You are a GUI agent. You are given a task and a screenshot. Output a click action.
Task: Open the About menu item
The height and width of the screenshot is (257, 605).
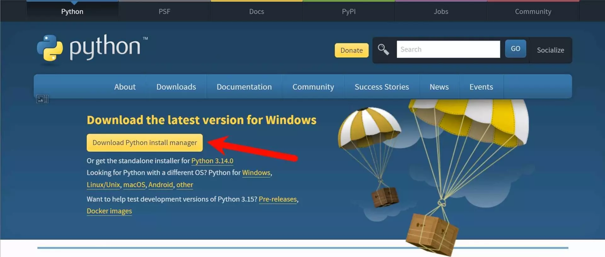click(125, 87)
